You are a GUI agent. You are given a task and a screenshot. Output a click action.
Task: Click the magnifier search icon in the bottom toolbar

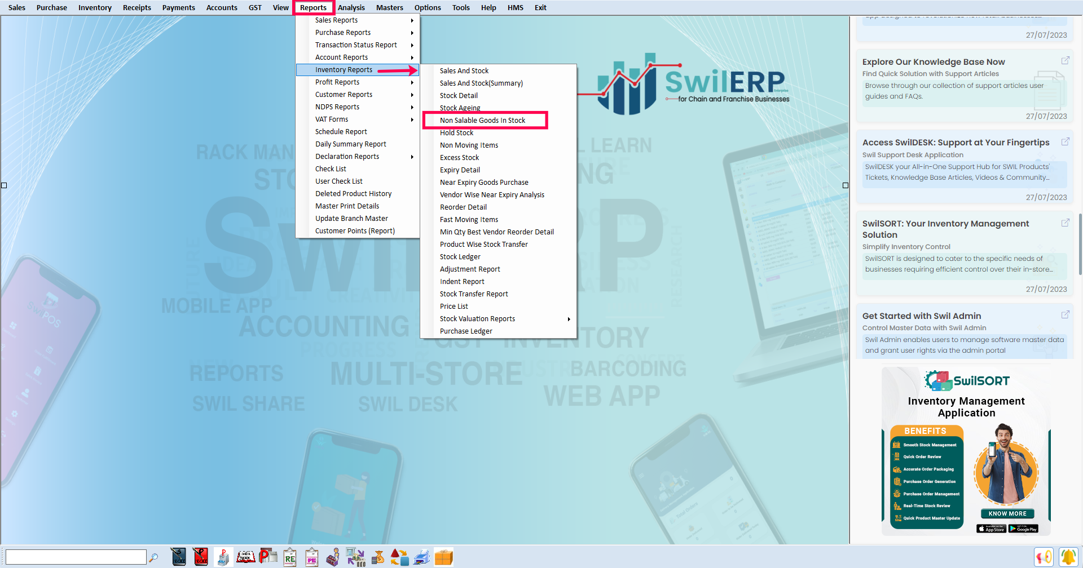point(153,557)
